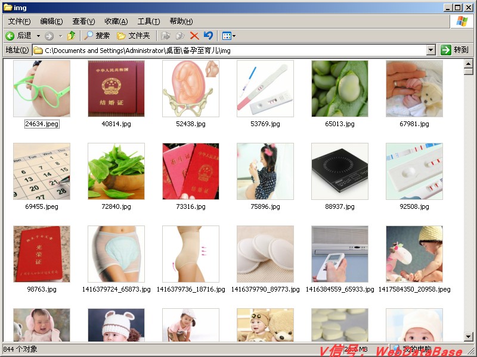Open the Favorites (收藏) menu
The image size is (477, 357).
pyautogui.click(x=116, y=21)
